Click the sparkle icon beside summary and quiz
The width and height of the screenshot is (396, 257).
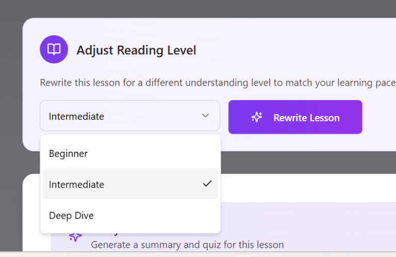tap(75, 237)
